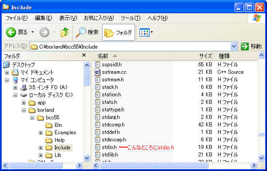The height and width of the screenshot is (171, 267).
Task: Open the ファイル(F) menu
Action: (16, 18)
